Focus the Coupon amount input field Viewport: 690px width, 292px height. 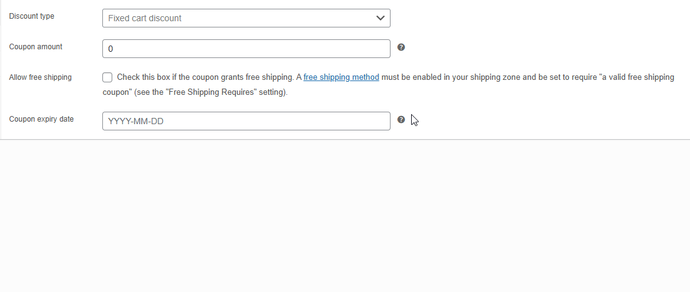tap(246, 49)
